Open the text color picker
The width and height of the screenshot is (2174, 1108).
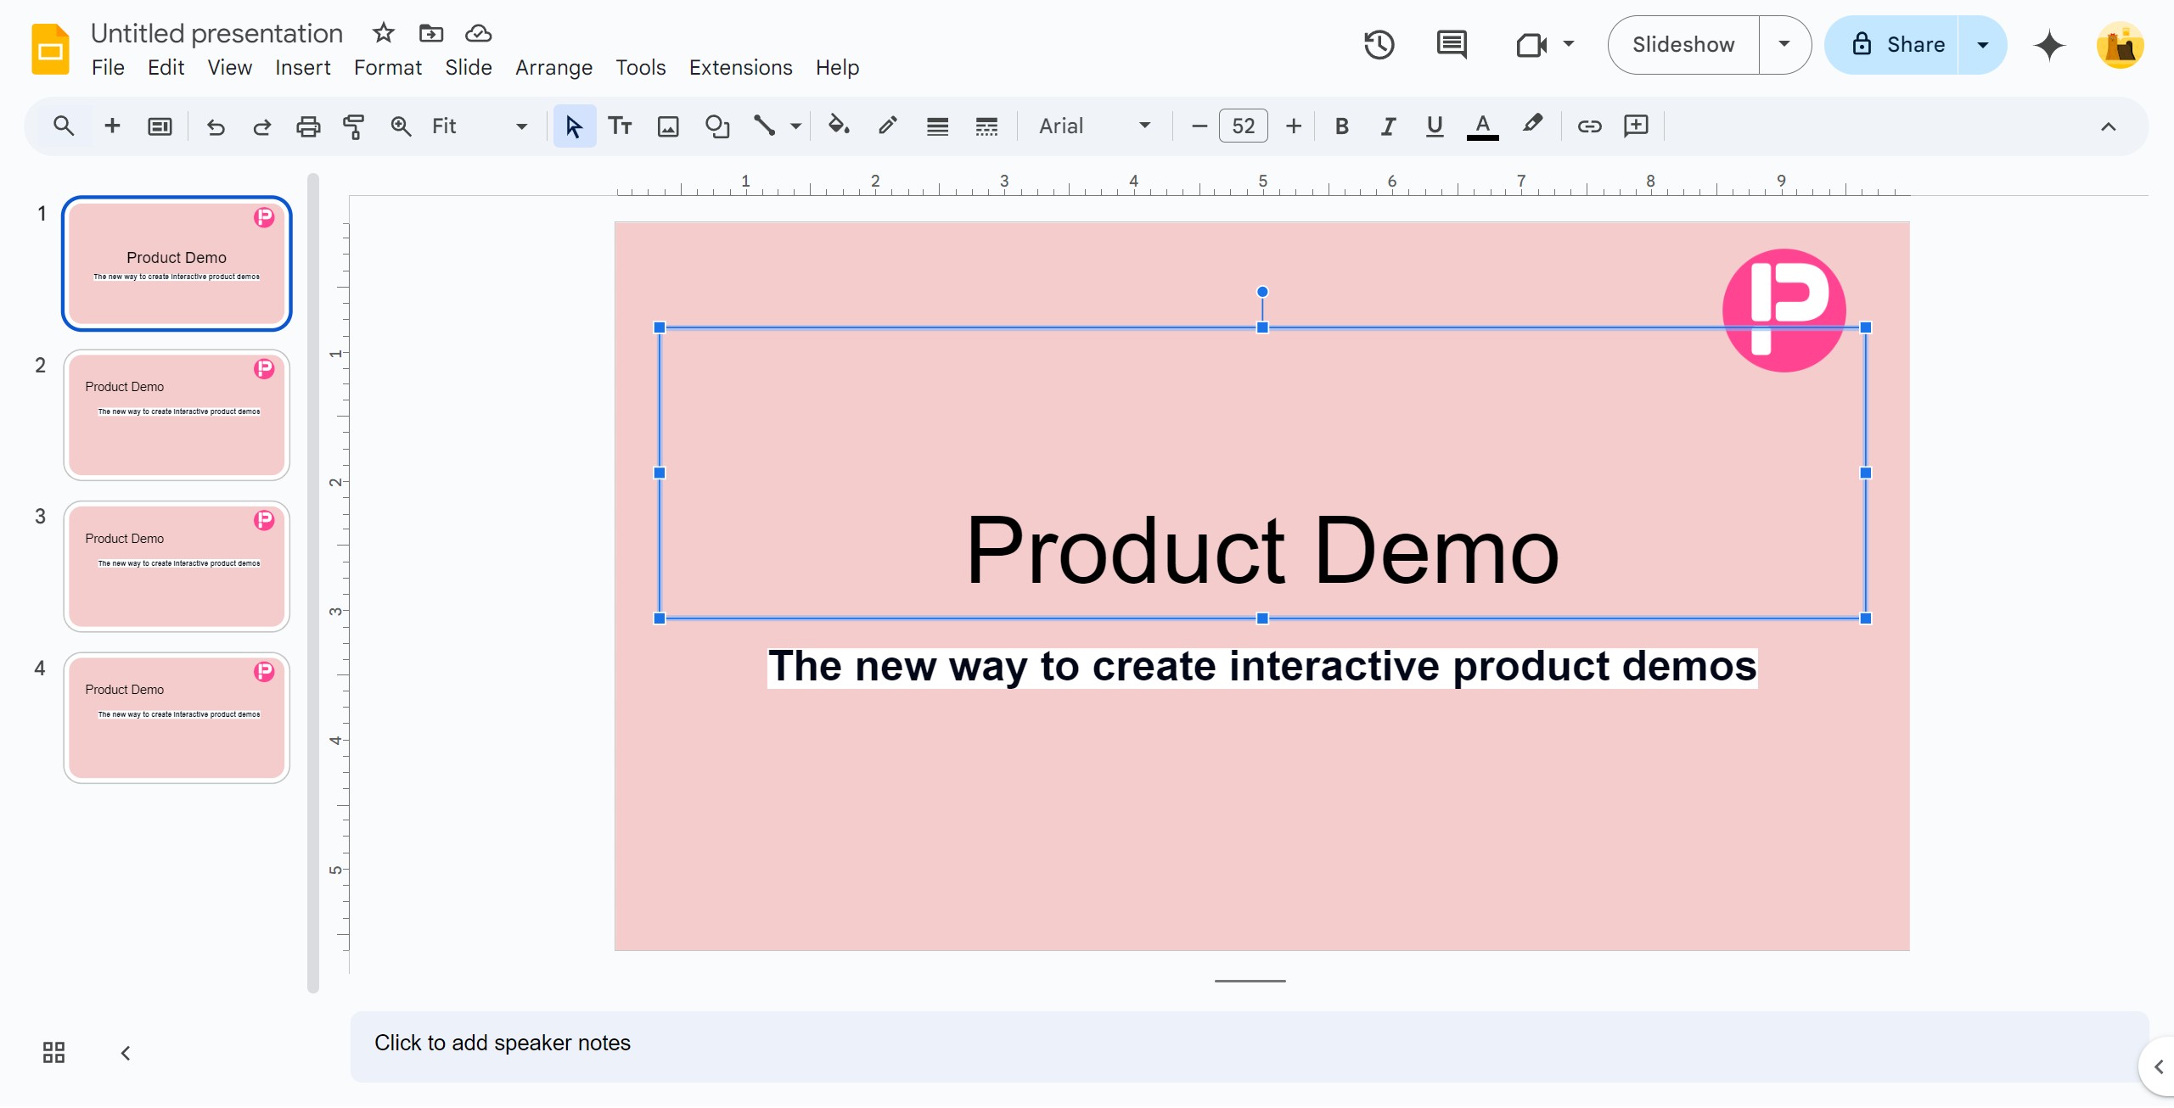1482,126
